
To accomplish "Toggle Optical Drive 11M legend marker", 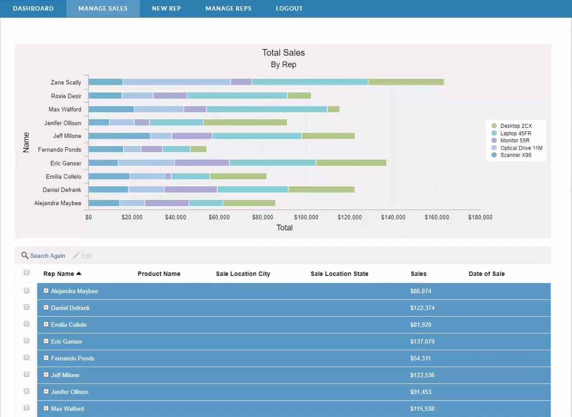I will 494,148.
